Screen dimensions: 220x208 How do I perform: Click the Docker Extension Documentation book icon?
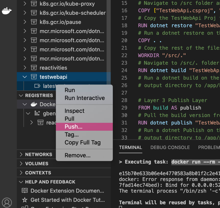(x=25, y=190)
